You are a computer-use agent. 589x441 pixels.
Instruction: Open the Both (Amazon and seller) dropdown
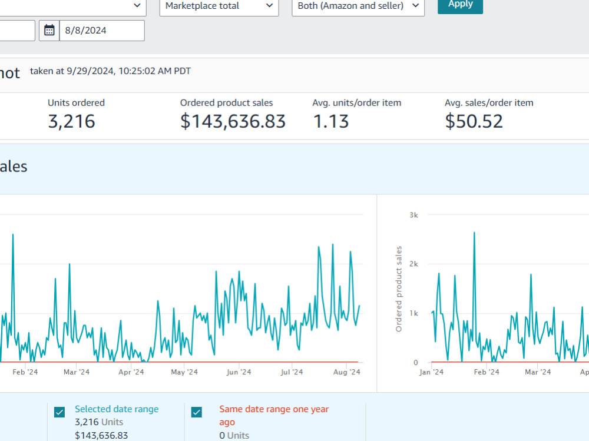click(x=358, y=6)
